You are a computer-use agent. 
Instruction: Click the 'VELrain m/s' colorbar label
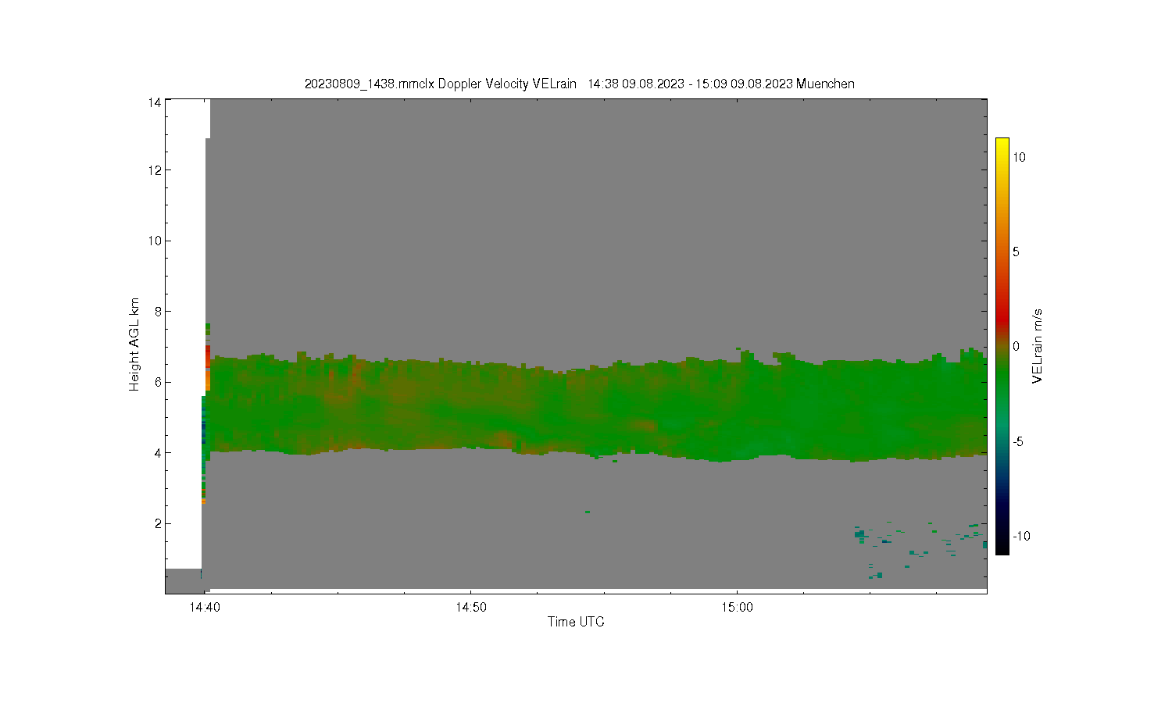click(x=1038, y=346)
